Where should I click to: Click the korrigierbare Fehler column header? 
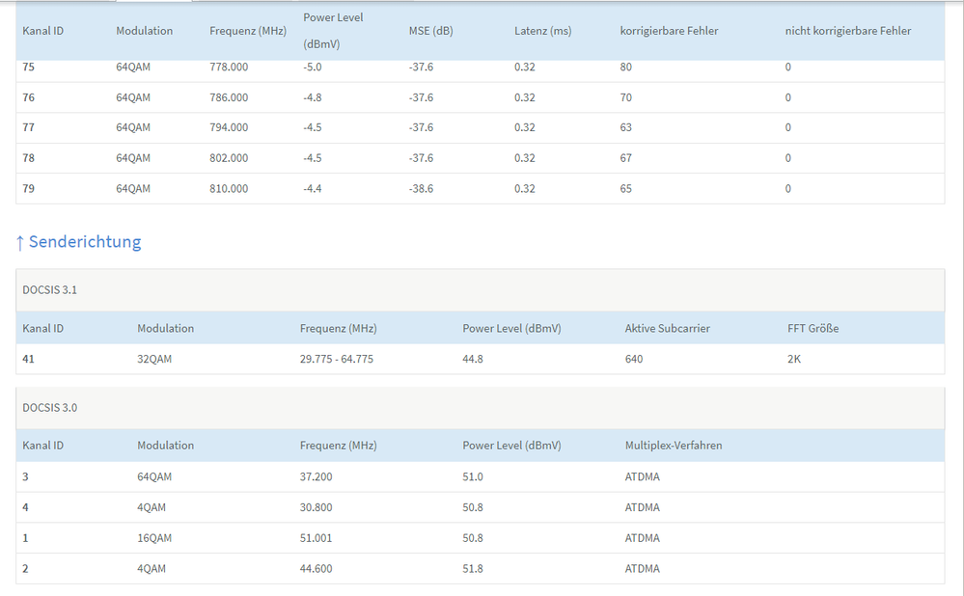click(x=669, y=31)
